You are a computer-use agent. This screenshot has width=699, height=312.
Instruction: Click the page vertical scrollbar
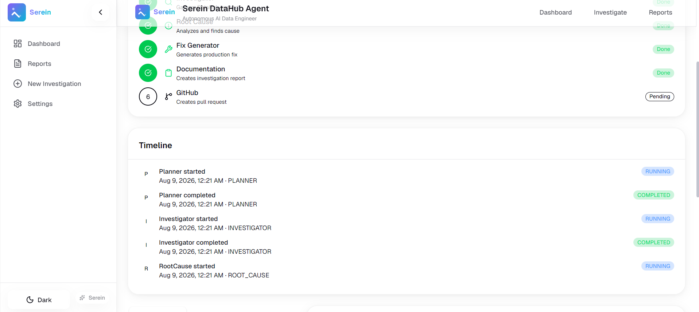click(697, 129)
